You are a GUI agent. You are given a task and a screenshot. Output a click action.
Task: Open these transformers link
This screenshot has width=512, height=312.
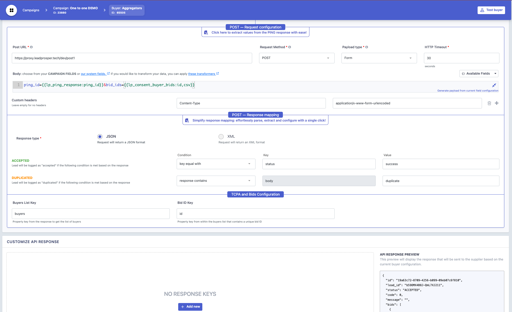(202, 74)
